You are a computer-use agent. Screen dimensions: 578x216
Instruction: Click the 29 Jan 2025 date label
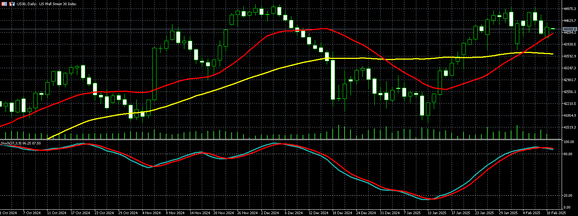508,213
